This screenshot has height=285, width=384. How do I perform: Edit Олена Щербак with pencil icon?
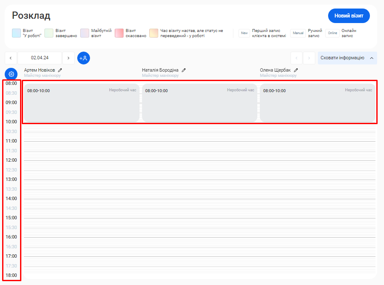[x=296, y=70]
